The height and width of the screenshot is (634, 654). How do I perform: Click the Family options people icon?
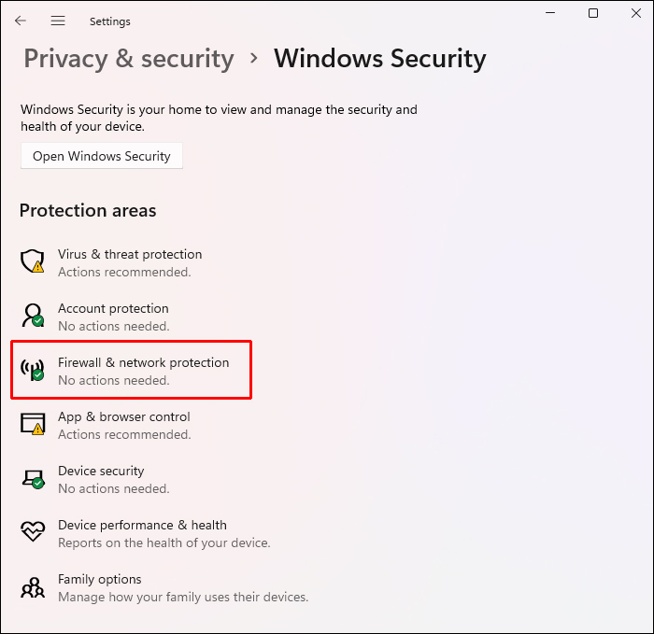tap(33, 586)
